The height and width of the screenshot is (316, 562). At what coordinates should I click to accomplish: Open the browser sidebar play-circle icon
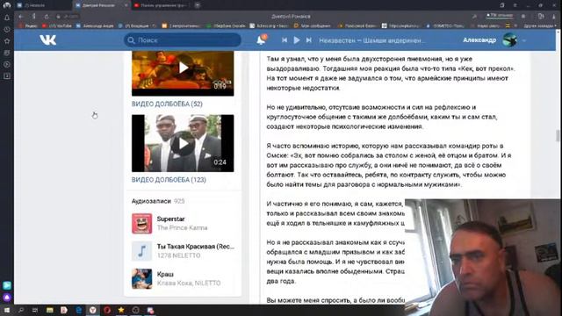[x=7, y=64]
